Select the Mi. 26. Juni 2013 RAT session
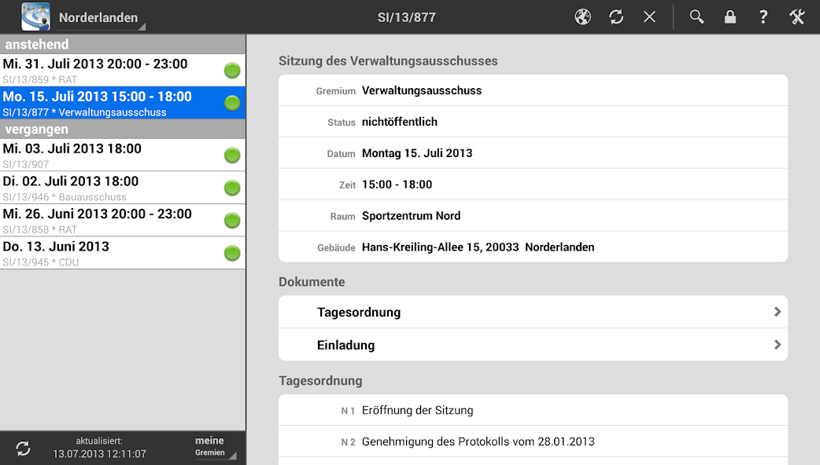This screenshot has height=465, width=820. (123, 220)
